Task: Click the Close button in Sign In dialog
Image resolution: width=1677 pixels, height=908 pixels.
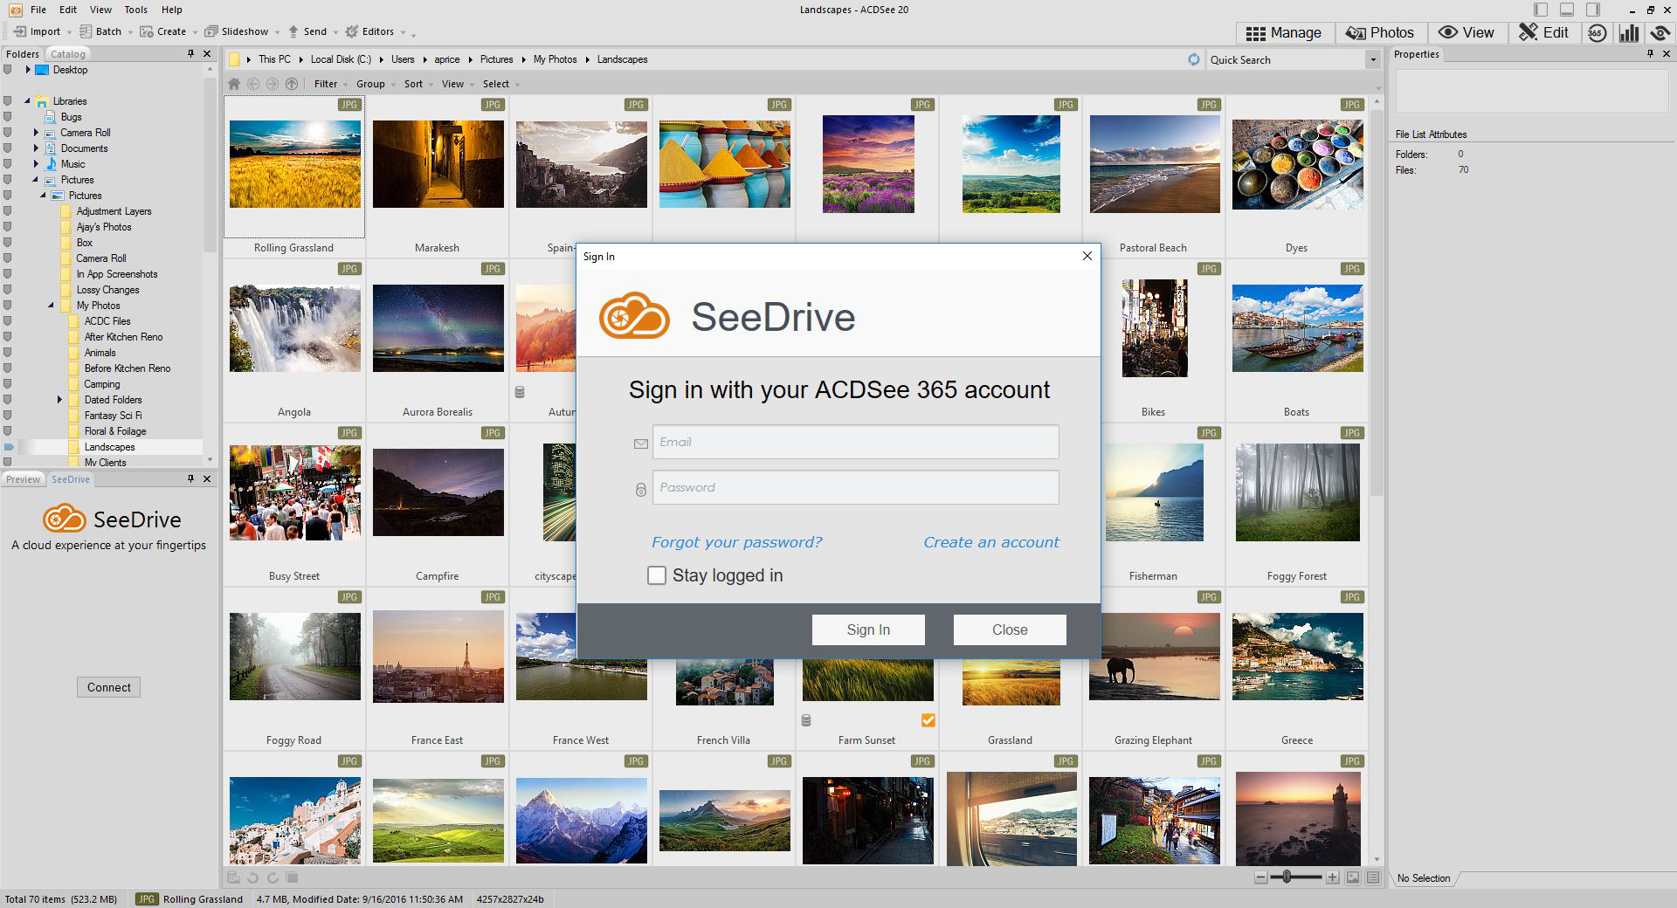Action: (1010, 629)
